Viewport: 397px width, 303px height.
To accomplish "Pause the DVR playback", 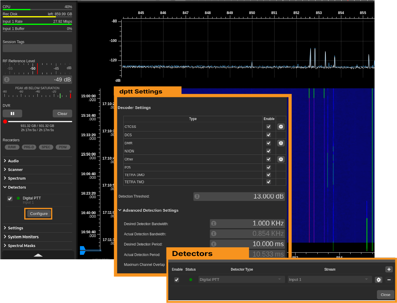I will click(x=13, y=113).
